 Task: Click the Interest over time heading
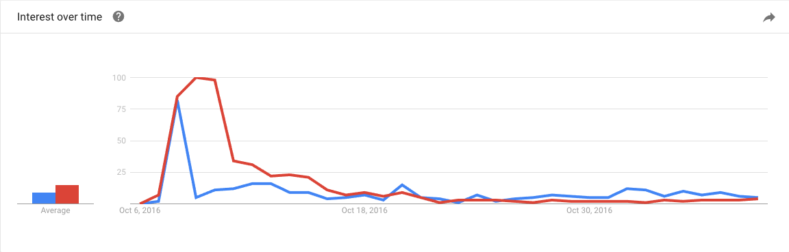click(x=60, y=17)
